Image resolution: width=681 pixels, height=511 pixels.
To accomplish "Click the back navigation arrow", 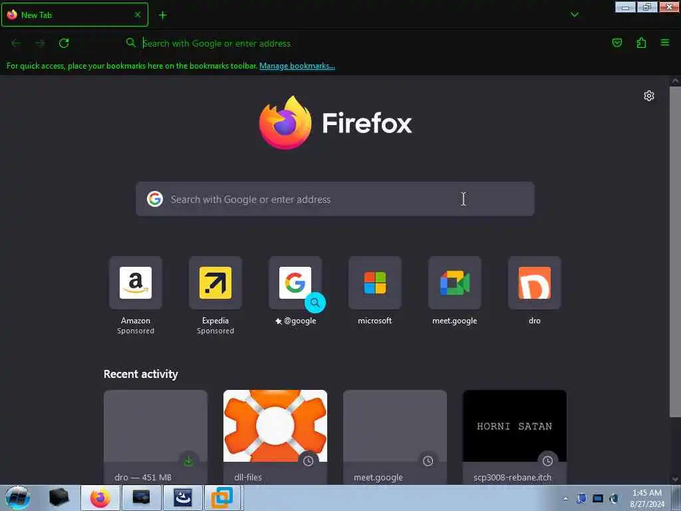I will [x=16, y=43].
